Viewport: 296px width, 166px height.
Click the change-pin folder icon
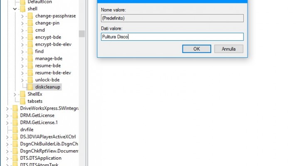pos(30,23)
